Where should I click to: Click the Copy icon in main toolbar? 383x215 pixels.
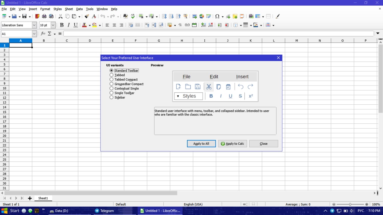(67, 16)
